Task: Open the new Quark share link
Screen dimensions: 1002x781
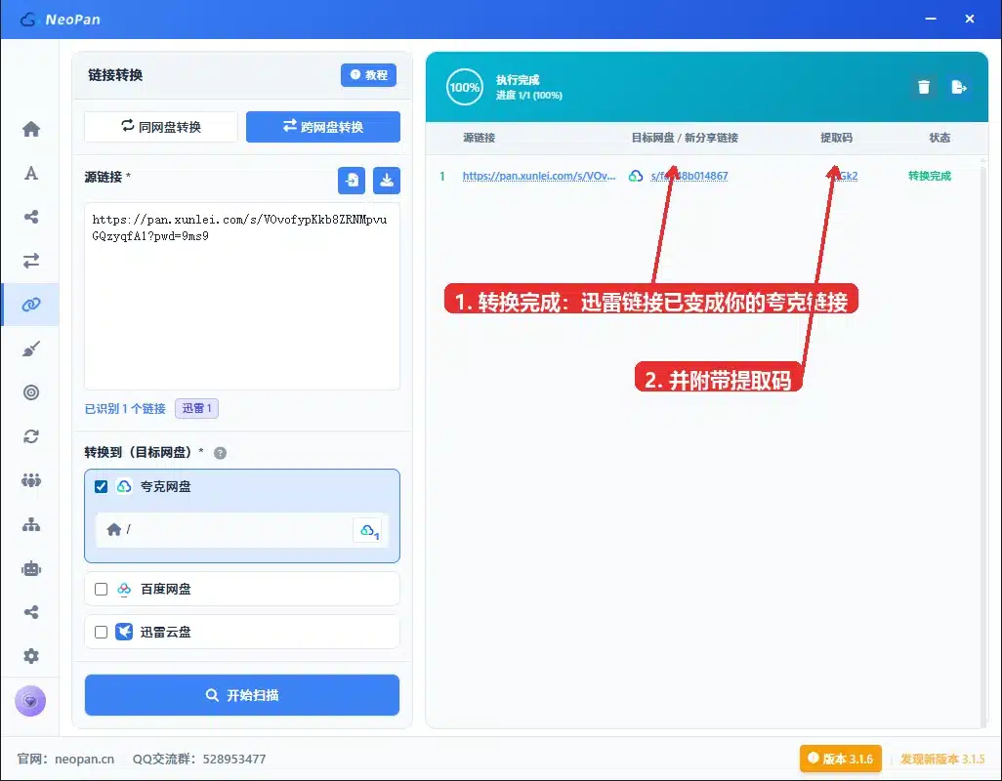Action: 689,176
